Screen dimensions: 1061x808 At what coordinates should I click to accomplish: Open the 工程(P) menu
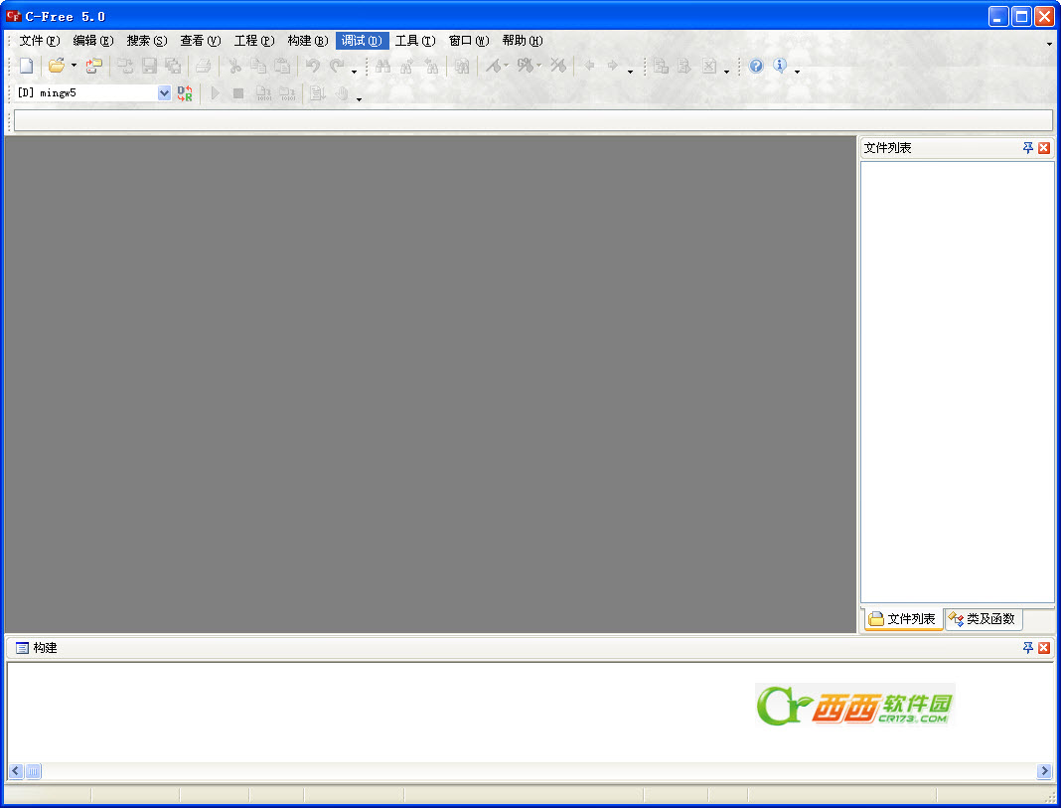click(254, 41)
